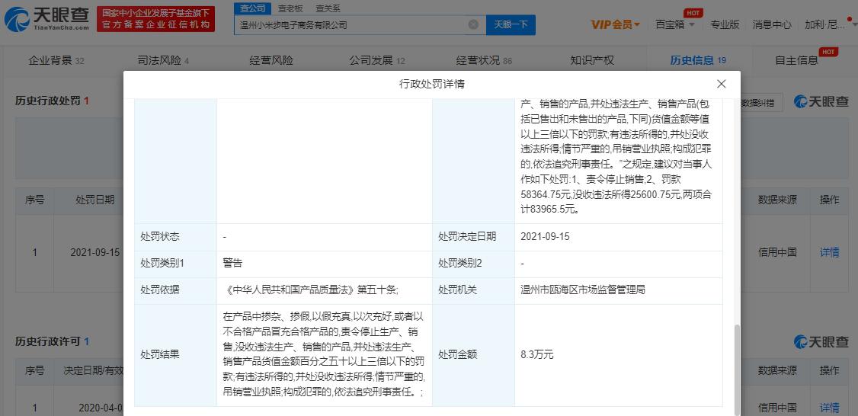Click the 历史行政处罚 section heading

[x=52, y=101]
